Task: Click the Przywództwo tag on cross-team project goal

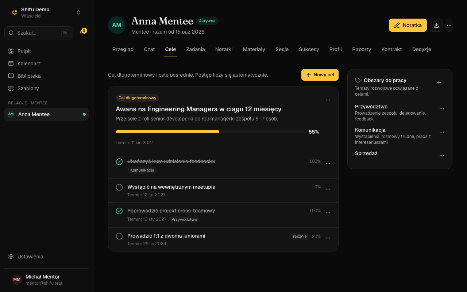Action: coord(184,219)
